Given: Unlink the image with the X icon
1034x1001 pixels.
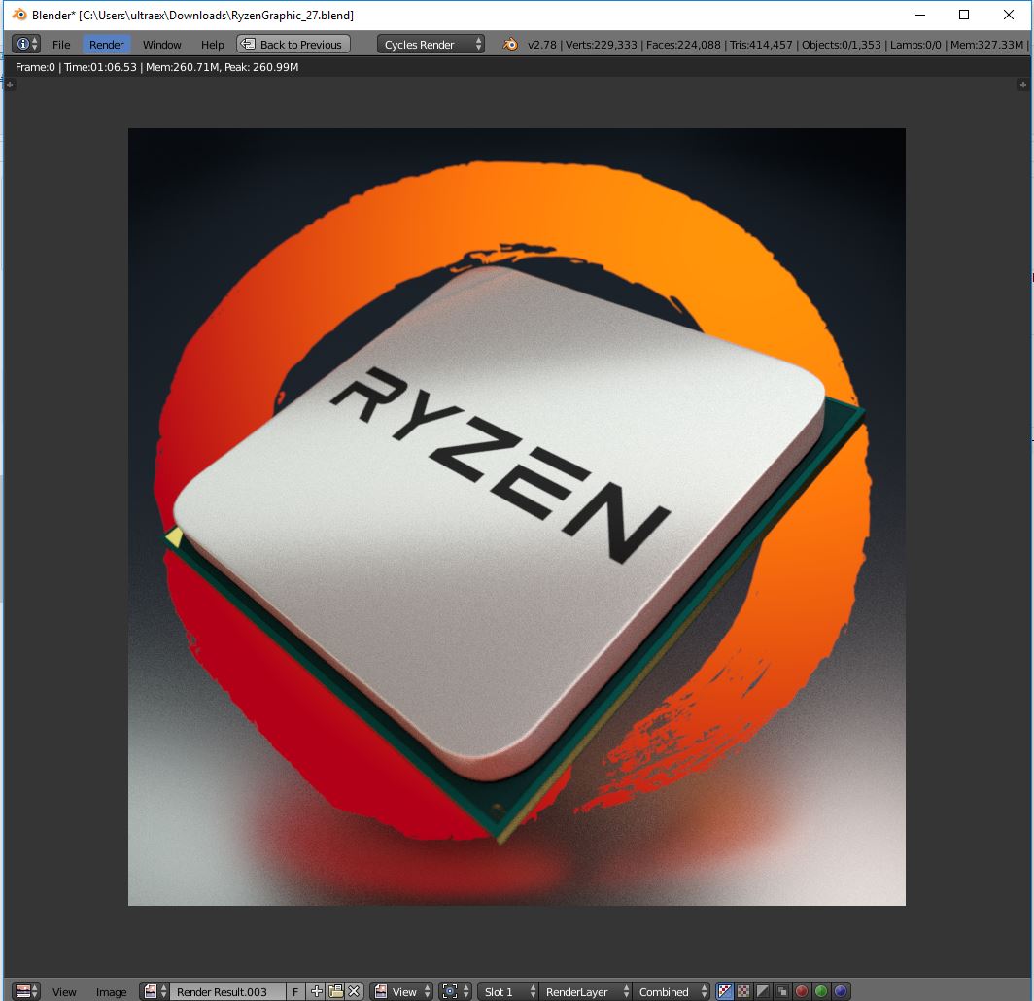Looking at the screenshot, I should (354, 991).
